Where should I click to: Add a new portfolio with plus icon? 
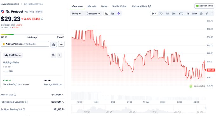click(x=60, y=55)
